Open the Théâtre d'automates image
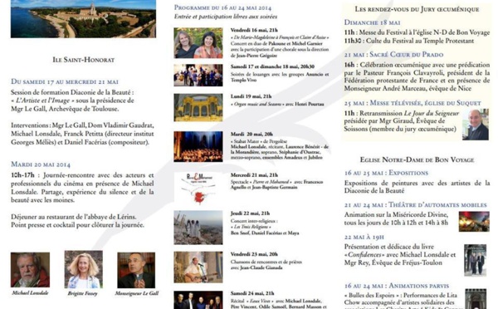This screenshot has width=498, height=309. [x=474, y=221]
